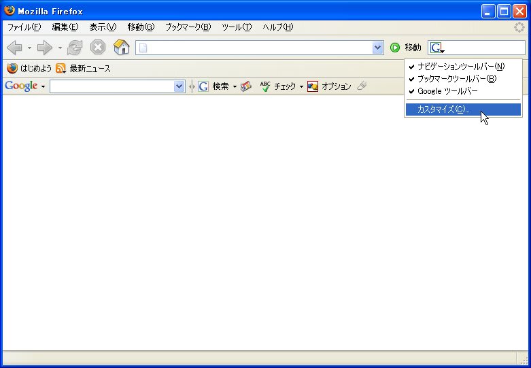Click the Google toolbar news icon
The width and height of the screenshot is (531, 368).
246,86
